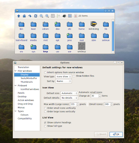Check the Show hidden files box
Screen dimensions: 139x143
pos(74,76)
